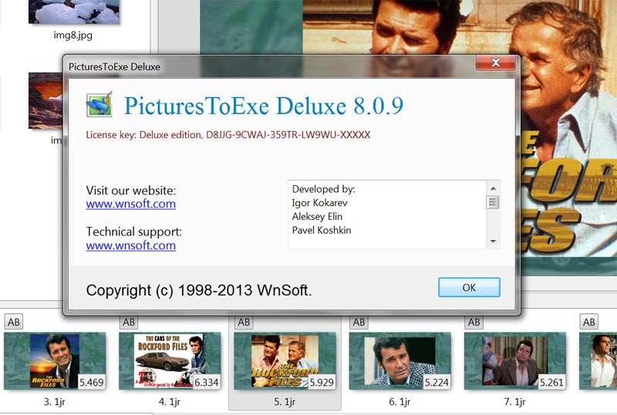
Task: Click the '3. 1jr' slide label
Action: point(54,402)
